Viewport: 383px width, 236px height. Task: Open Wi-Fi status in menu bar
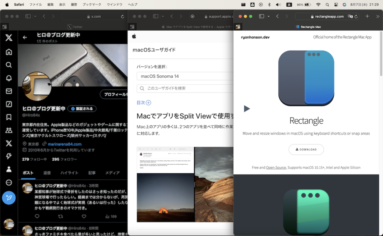point(318,4)
